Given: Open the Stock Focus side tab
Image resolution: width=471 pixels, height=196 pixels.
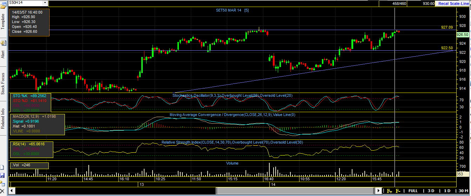Looking at the screenshot, I should click(3, 84).
